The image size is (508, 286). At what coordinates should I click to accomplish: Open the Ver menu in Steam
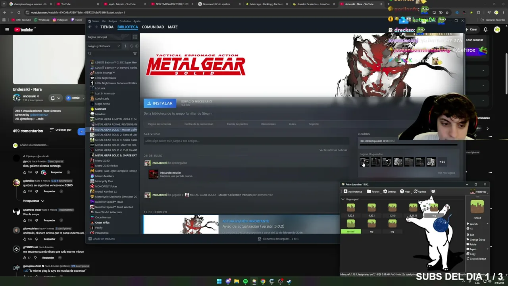pyautogui.click(x=104, y=21)
